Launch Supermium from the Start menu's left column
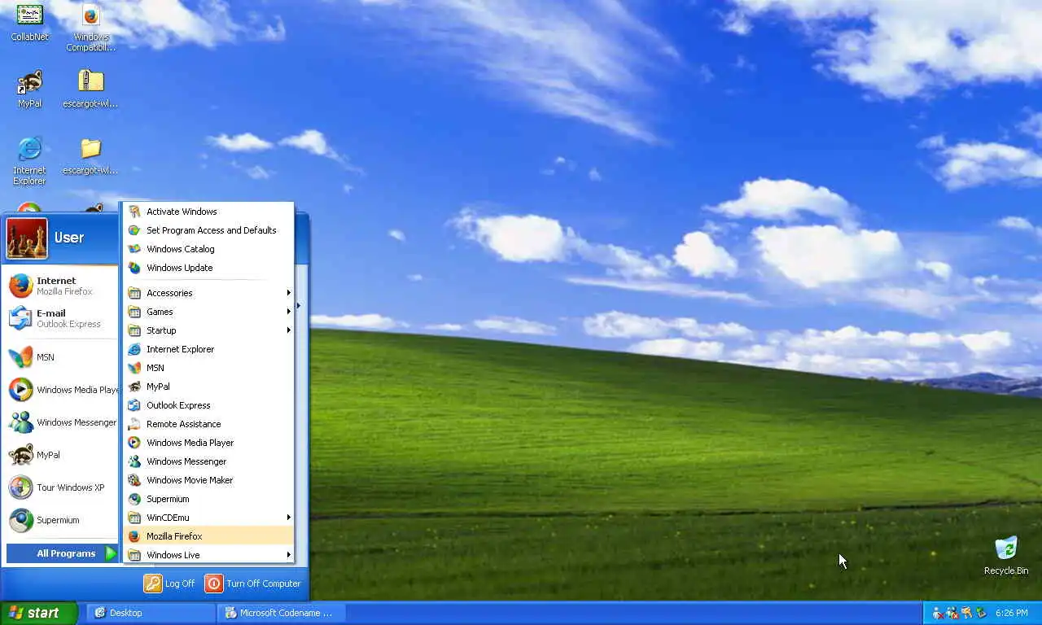Screen dimensions: 1042x625 (x=61, y=520)
